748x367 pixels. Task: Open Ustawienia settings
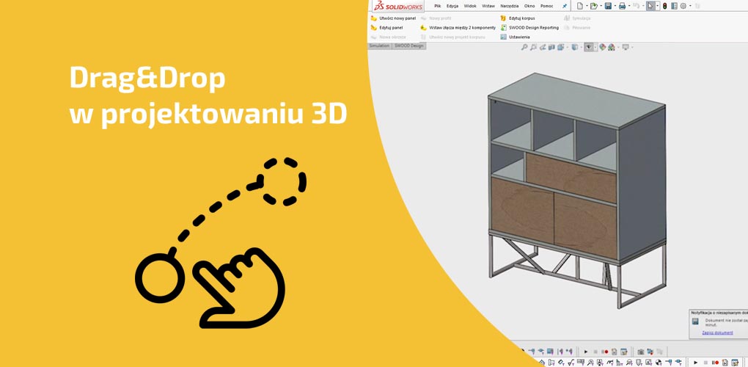coord(515,37)
